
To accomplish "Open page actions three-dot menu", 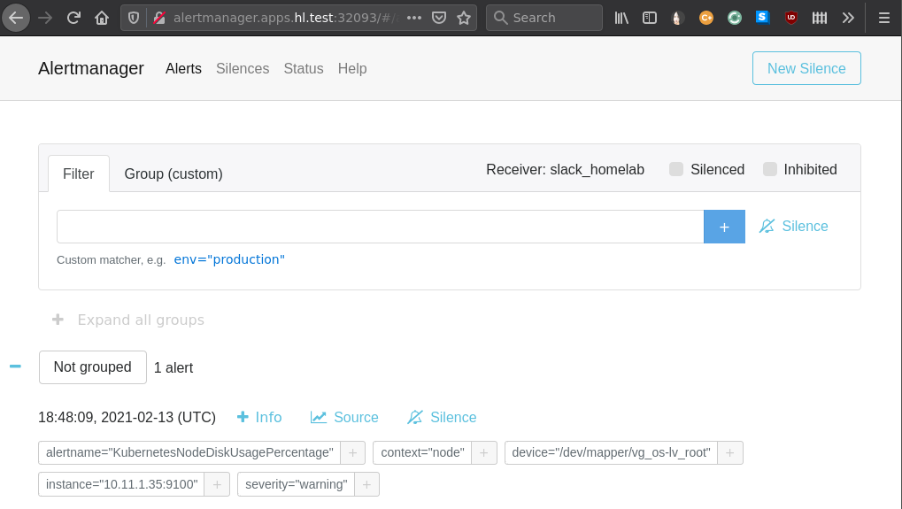I will pos(414,18).
